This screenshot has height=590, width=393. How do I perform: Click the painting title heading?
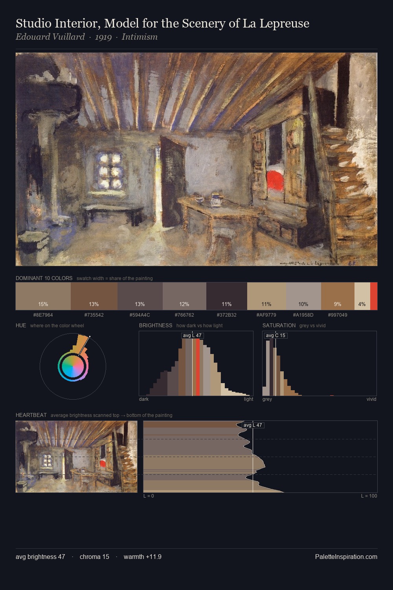click(162, 23)
